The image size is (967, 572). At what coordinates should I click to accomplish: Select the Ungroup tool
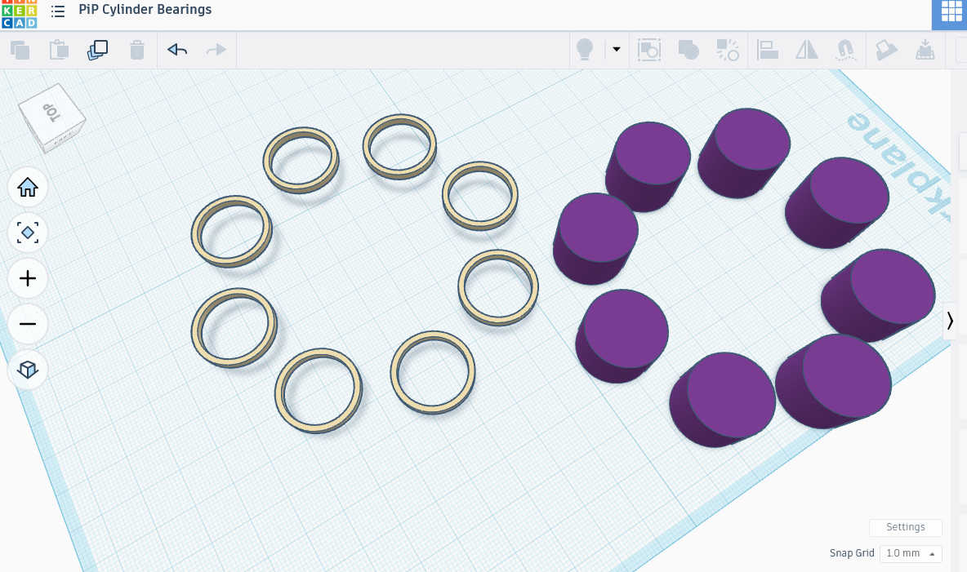pyautogui.click(x=726, y=50)
